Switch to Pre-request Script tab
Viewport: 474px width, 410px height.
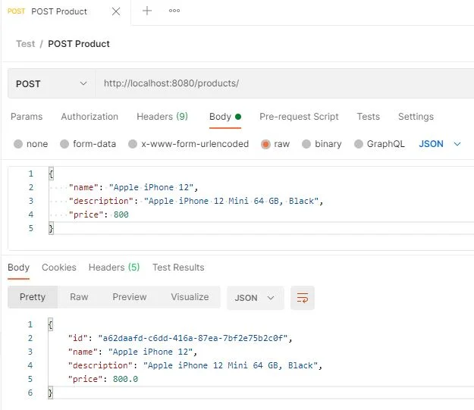click(299, 117)
